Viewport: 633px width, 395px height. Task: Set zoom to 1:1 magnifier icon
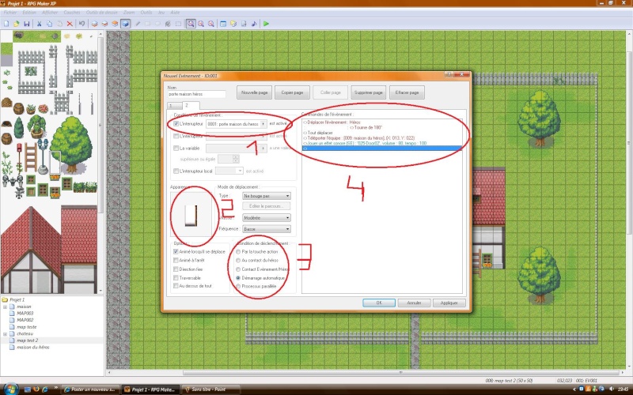[x=191, y=24]
